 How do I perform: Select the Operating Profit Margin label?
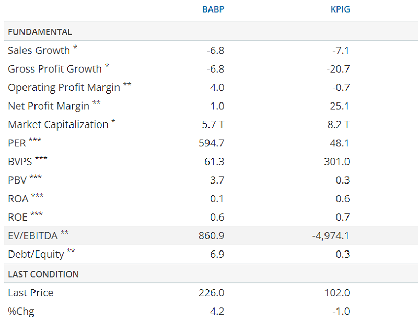(x=64, y=87)
